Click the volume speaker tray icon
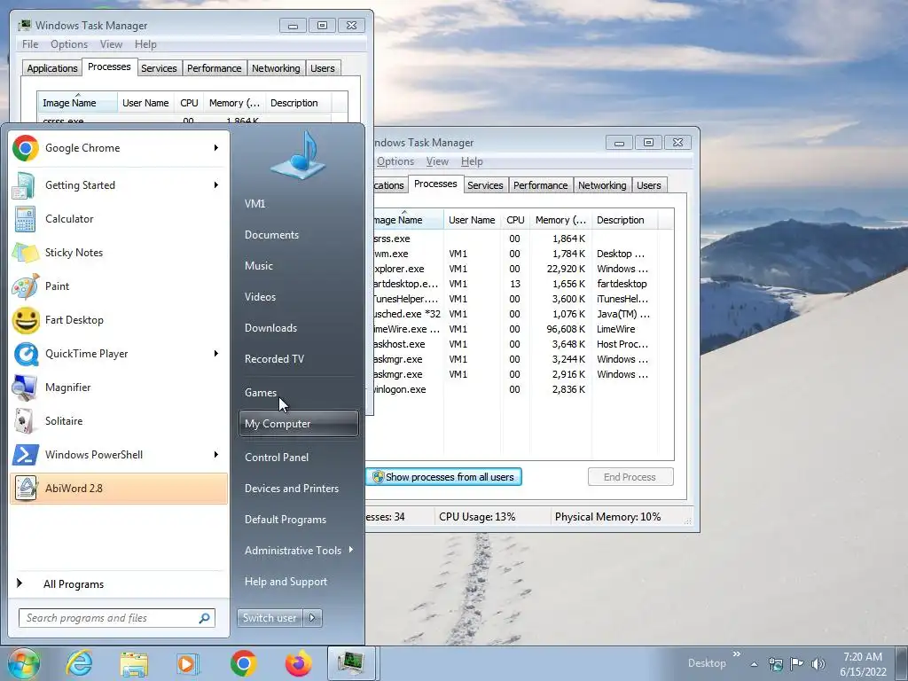Image resolution: width=908 pixels, height=681 pixels. coord(818,663)
